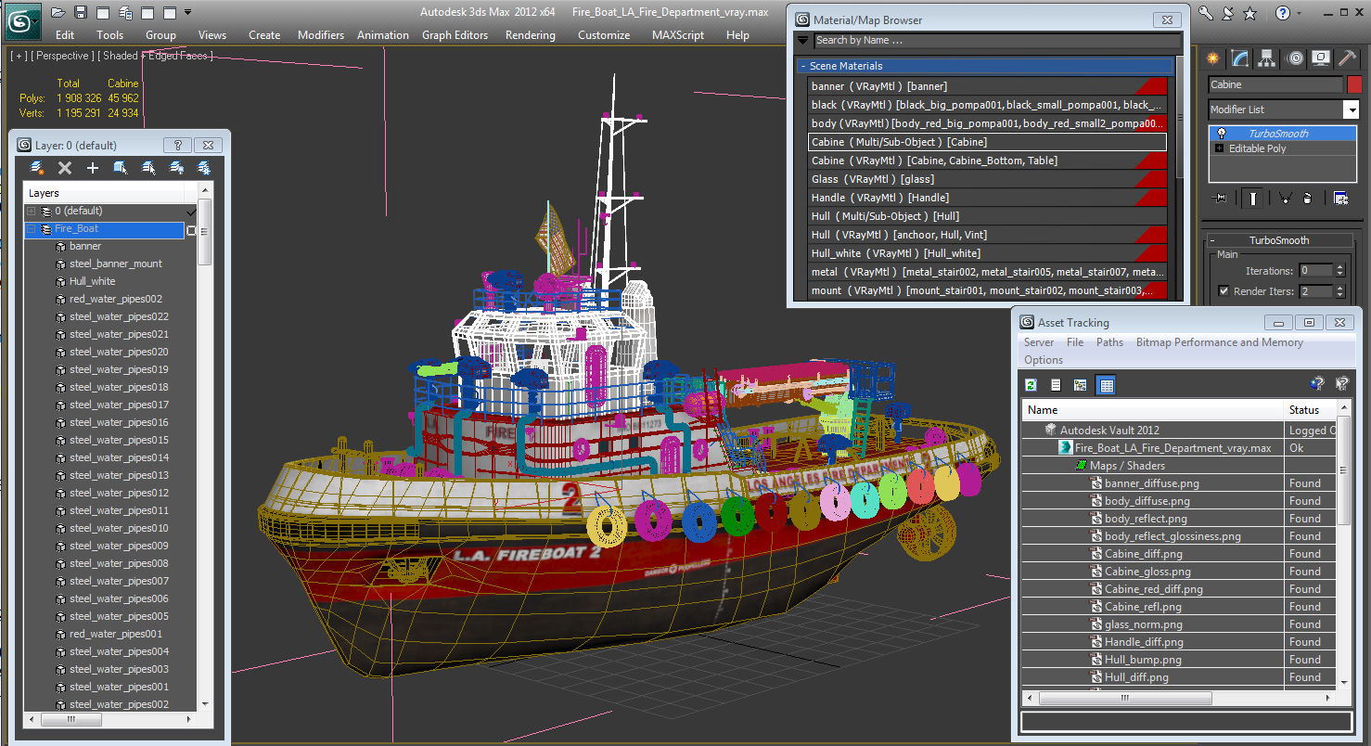The image size is (1371, 746).
Task: Click Refresh icon in Asset Tracking toolbar
Action: (x=1031, y=385)
